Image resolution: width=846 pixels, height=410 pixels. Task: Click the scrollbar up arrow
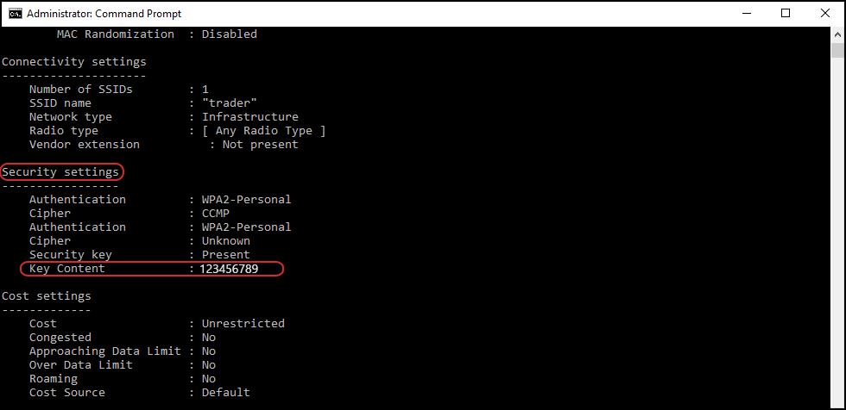837,34
